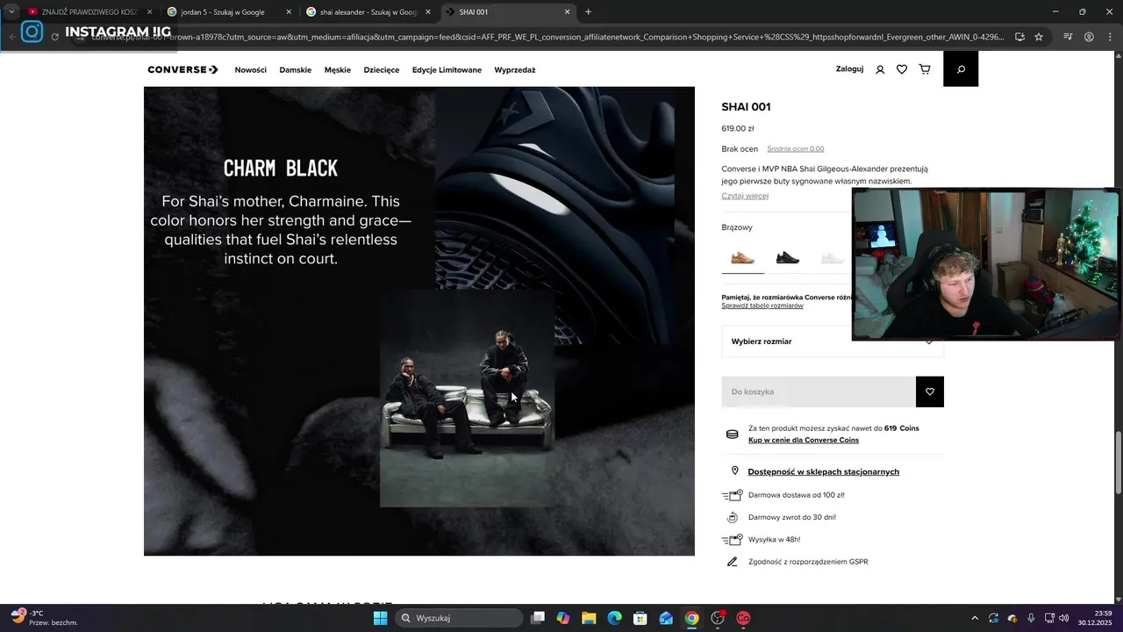Screen dimensions: 1123x632
Task: Launch Copilot from the taskbar
Action: point(563,618)
